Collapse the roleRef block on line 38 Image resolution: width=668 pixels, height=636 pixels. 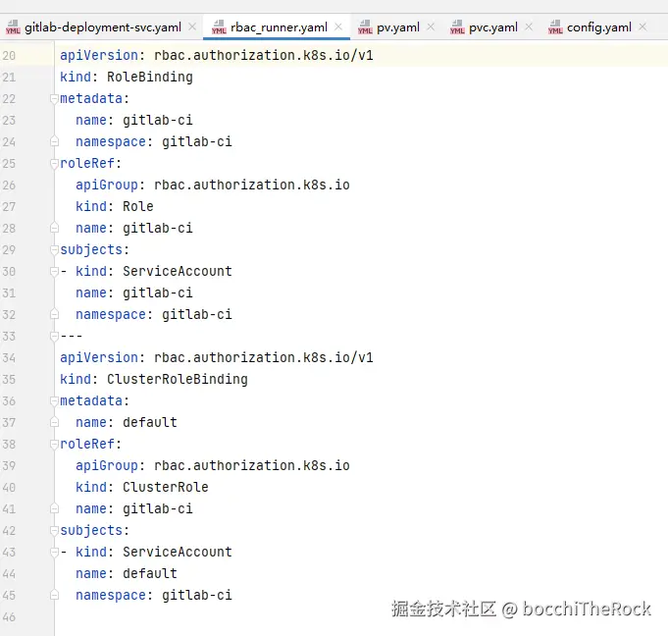coord(54,445)
